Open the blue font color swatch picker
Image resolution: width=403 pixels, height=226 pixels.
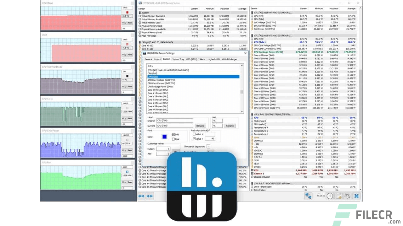click(x=164, y=136)
